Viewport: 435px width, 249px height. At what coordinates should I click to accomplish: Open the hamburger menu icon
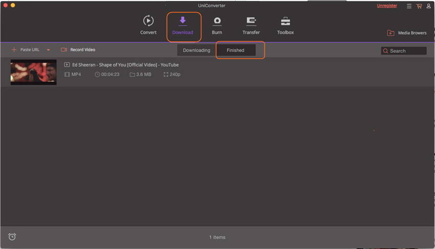click(x=409, y=6)
